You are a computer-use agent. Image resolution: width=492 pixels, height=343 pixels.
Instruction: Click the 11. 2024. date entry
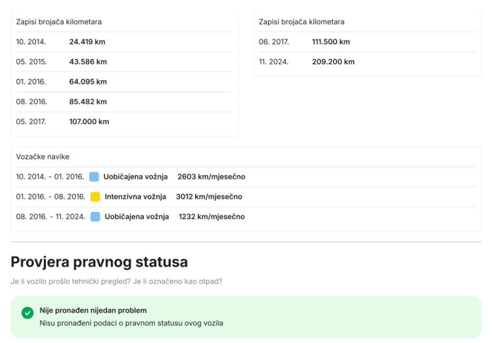(273, 62)
